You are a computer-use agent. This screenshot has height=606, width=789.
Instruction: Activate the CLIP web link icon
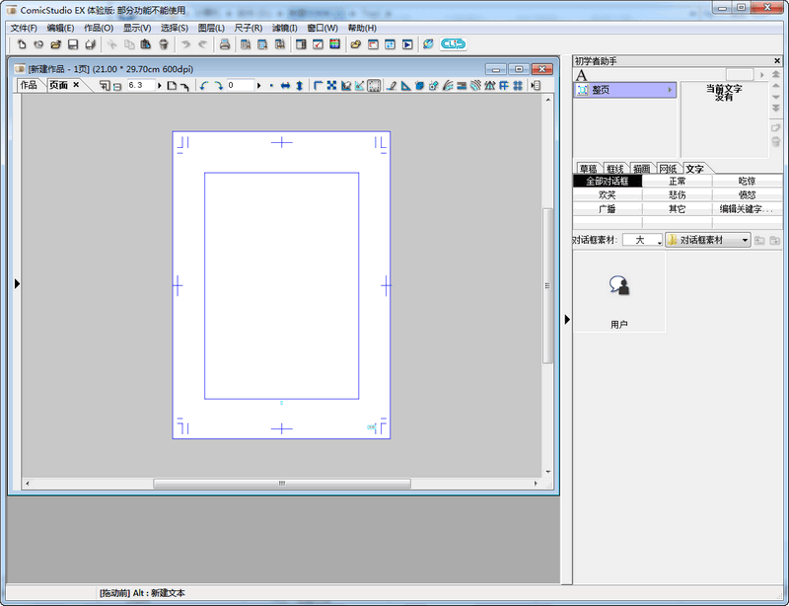[453, 44]
